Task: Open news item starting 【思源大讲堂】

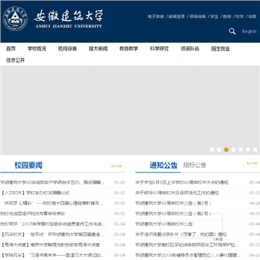Action: pos(50,245)
